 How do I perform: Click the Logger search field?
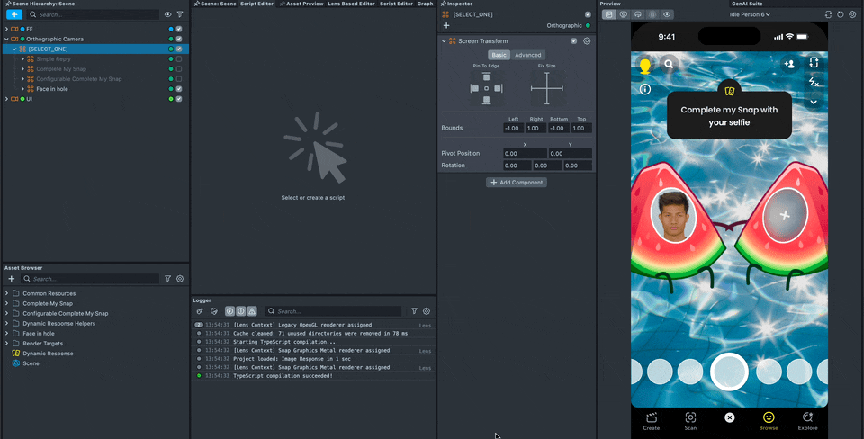pos(337,311)
